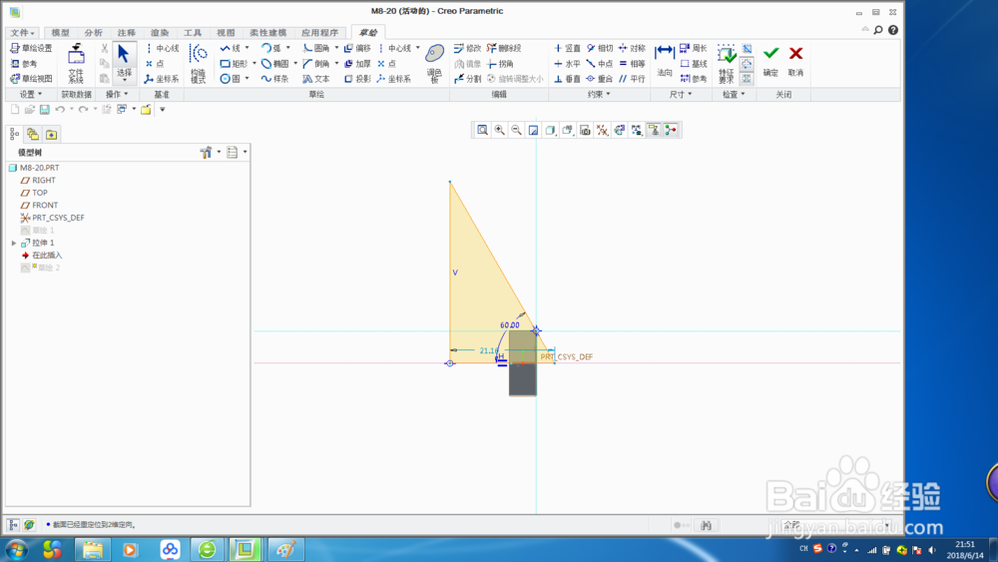The width and height of the screenshot is (998, 562).
Task: Click the refit zoom icon in graphics toolbar
Action: coord(482,130)
